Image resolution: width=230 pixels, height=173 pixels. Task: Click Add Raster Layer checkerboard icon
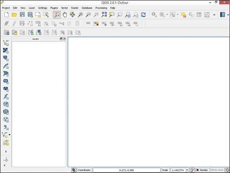(6, 51)
